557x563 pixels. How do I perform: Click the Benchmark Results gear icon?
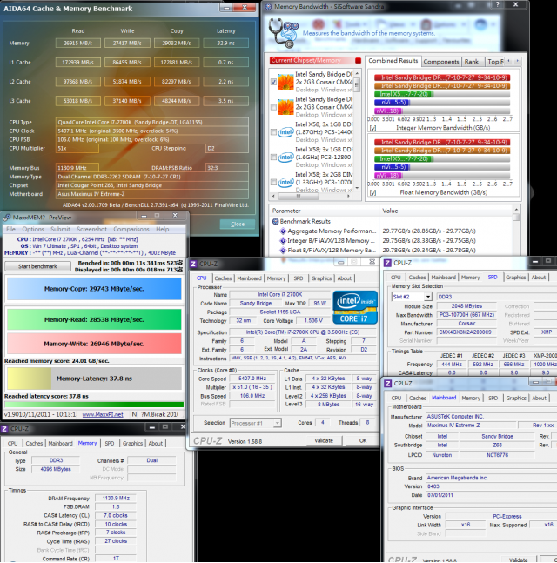pyautogui.click(x=275, y=222)
